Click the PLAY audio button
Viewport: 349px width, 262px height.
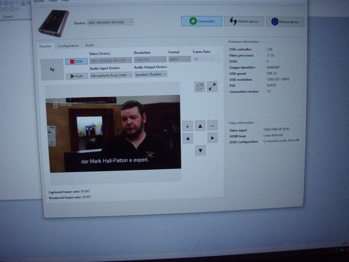[x=77, y=76]
